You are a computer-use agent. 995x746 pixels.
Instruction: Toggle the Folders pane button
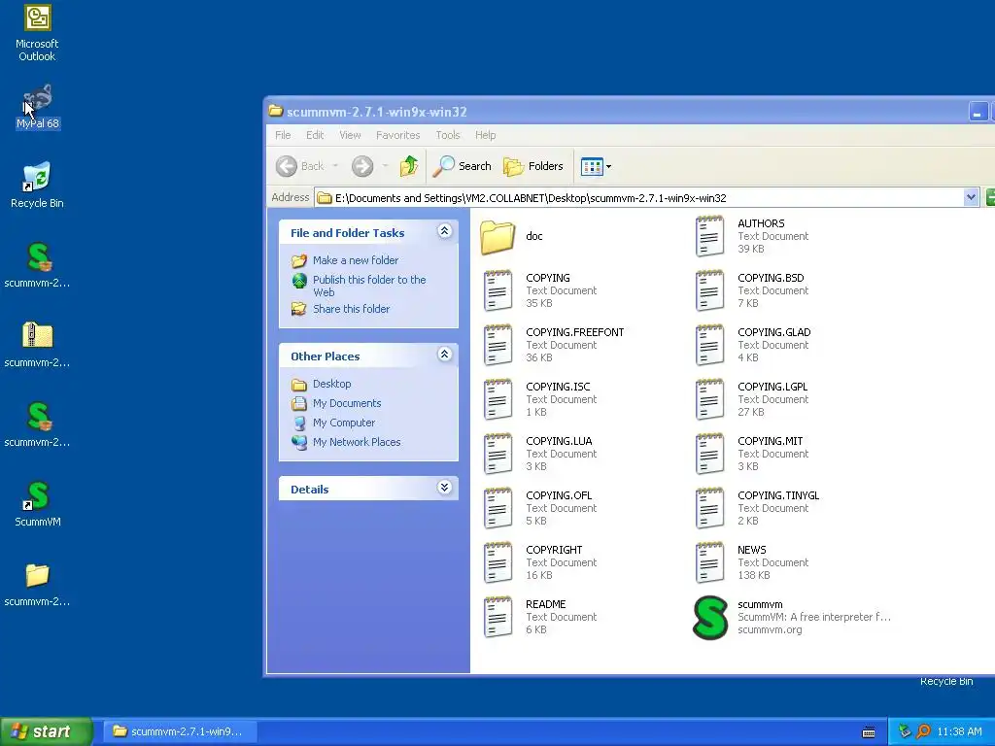pyautogui.click(x=533, y=166)
